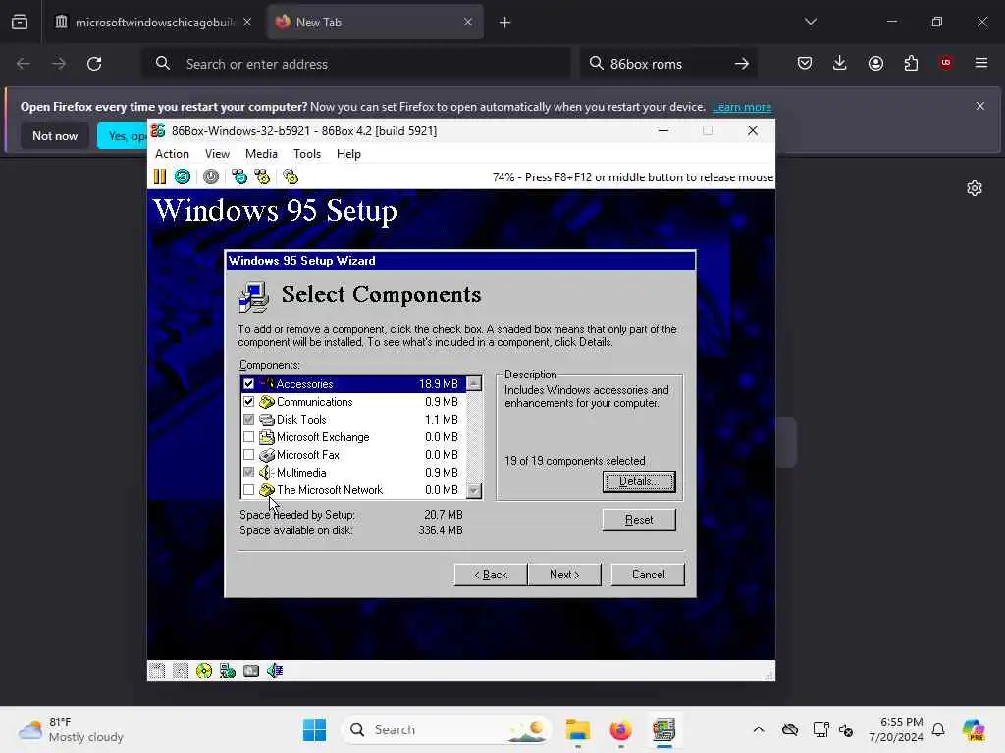Click the Firefox reload page icon
This screenshot has width=1005, height=753.
click(94, 64)
